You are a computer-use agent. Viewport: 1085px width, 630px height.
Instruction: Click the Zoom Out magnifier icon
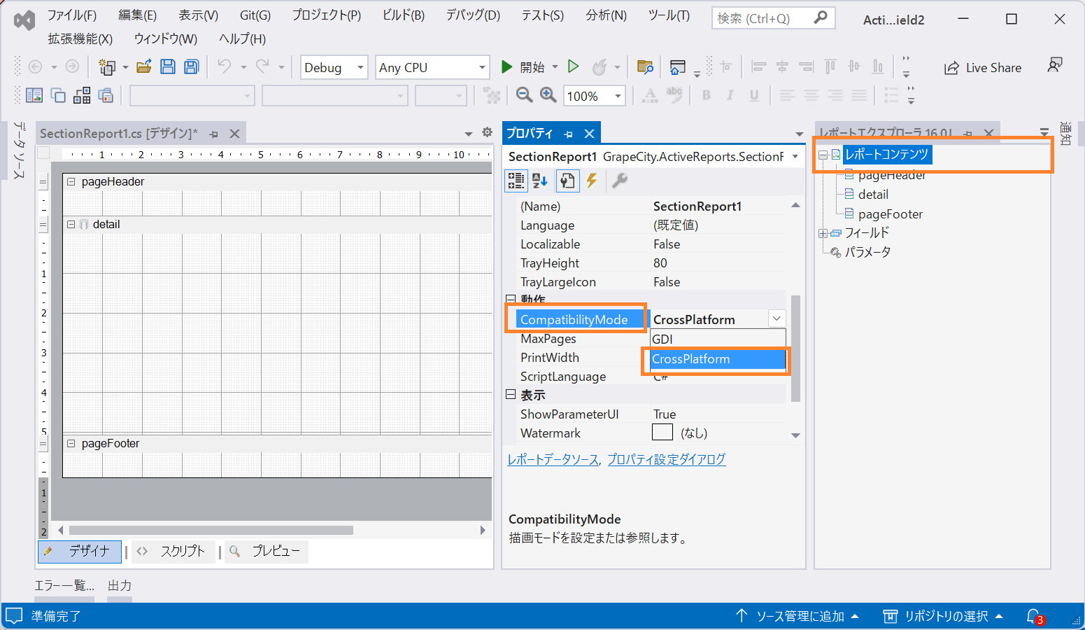pos(524,95)
